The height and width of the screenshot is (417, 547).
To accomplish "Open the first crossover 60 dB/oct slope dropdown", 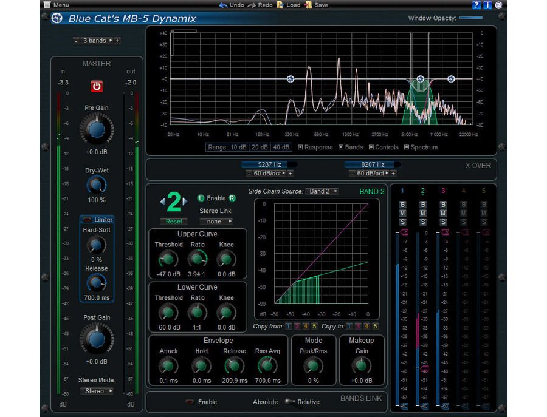I will point(269,173).
